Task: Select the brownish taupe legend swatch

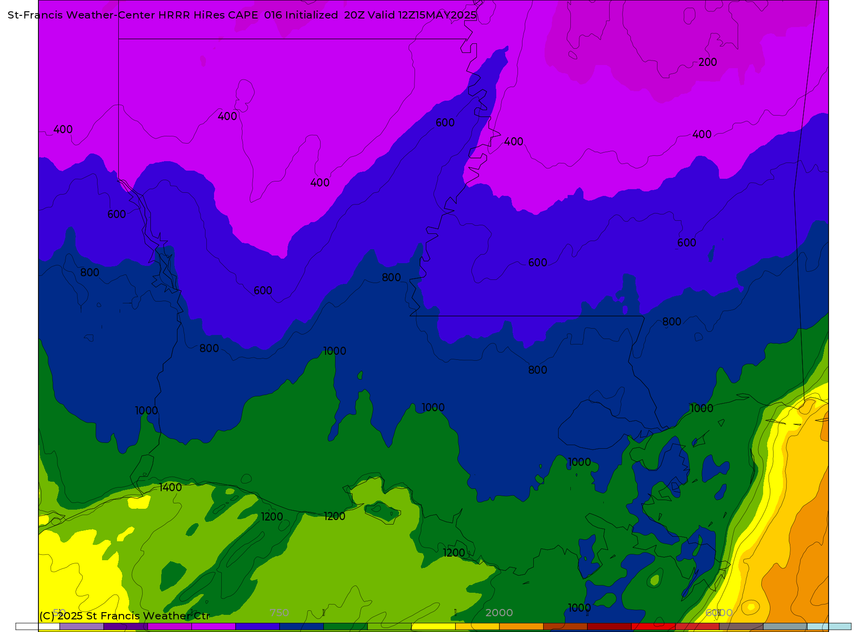Action: tap(741, 627)
